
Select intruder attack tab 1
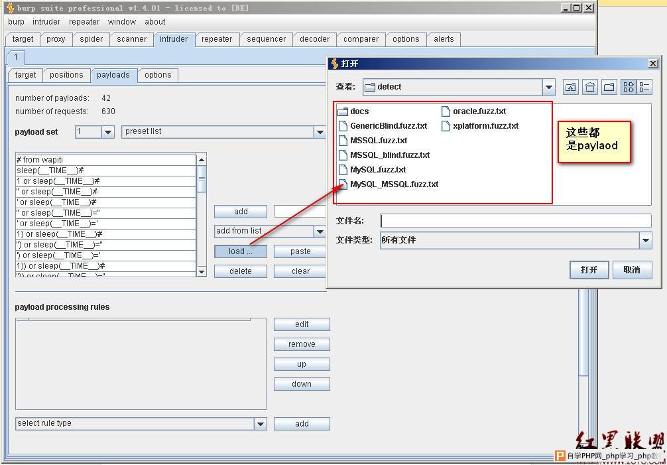16,57
